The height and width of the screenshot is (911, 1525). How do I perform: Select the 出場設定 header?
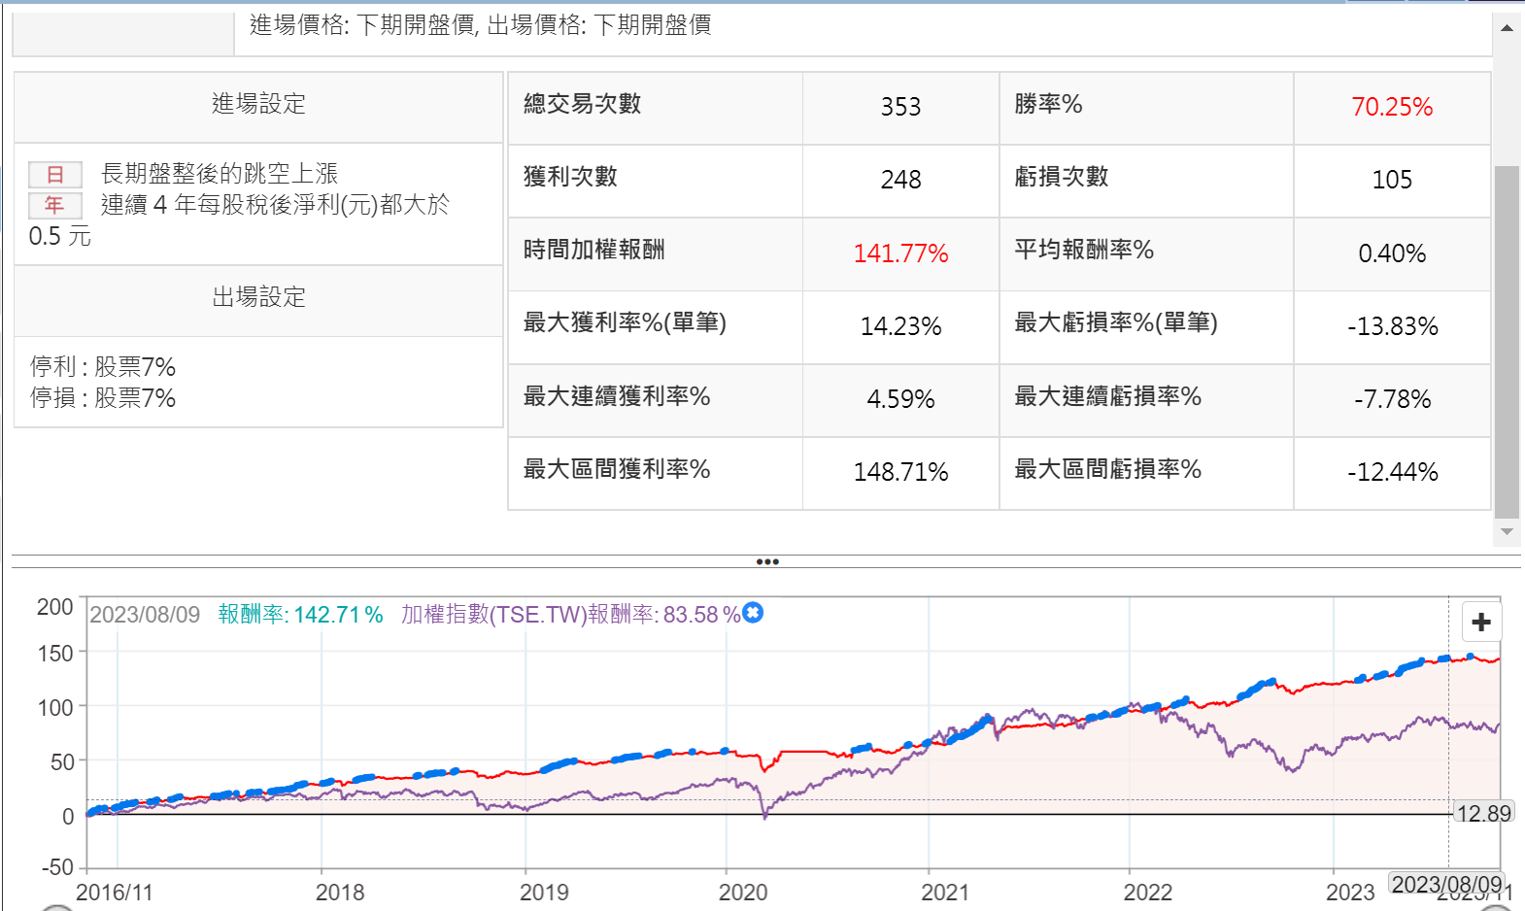coord(258,297)
